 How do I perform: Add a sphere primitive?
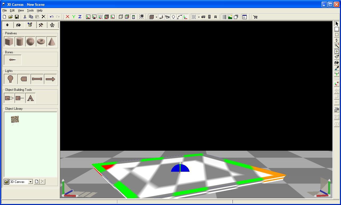point(30,42)
